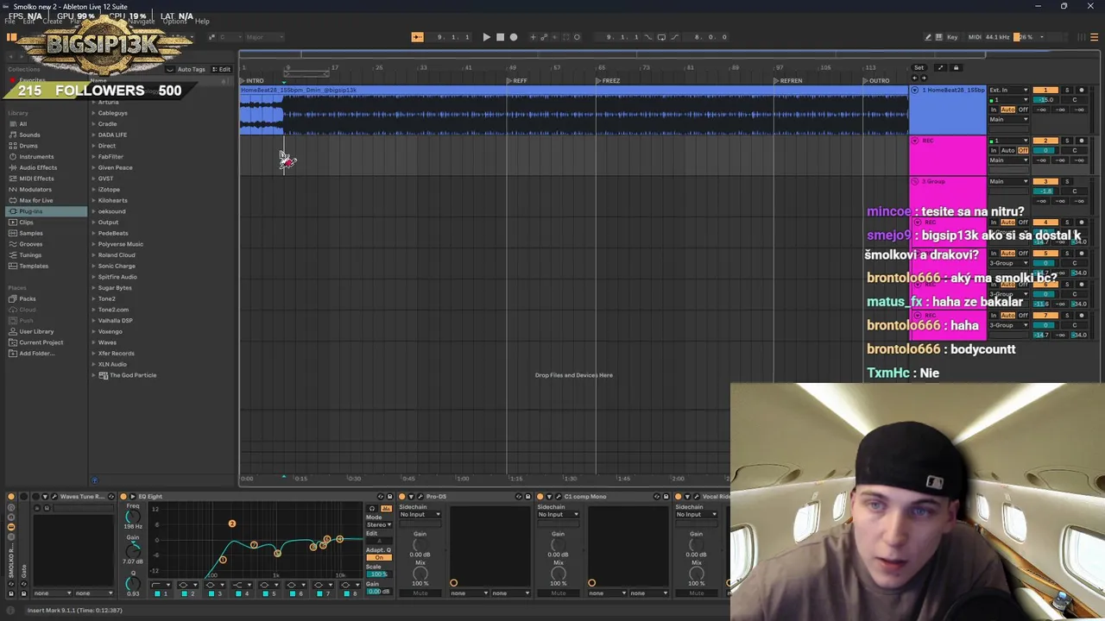
Task: Set REC track monitor to Off
Action: [x=1023, y=151]
